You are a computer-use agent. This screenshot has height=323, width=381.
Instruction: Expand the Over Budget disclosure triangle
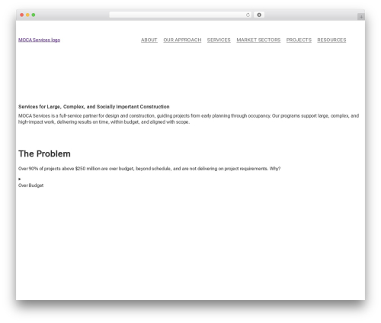pyautogui.click(x=20, y=179)
